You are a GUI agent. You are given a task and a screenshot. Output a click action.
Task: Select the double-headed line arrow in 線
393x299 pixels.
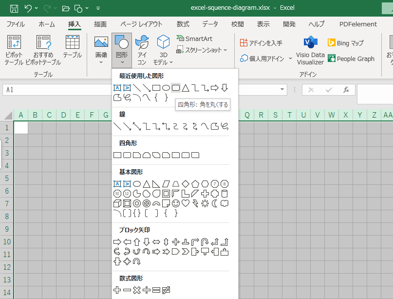pyautogui.click(x=137, y=126)
